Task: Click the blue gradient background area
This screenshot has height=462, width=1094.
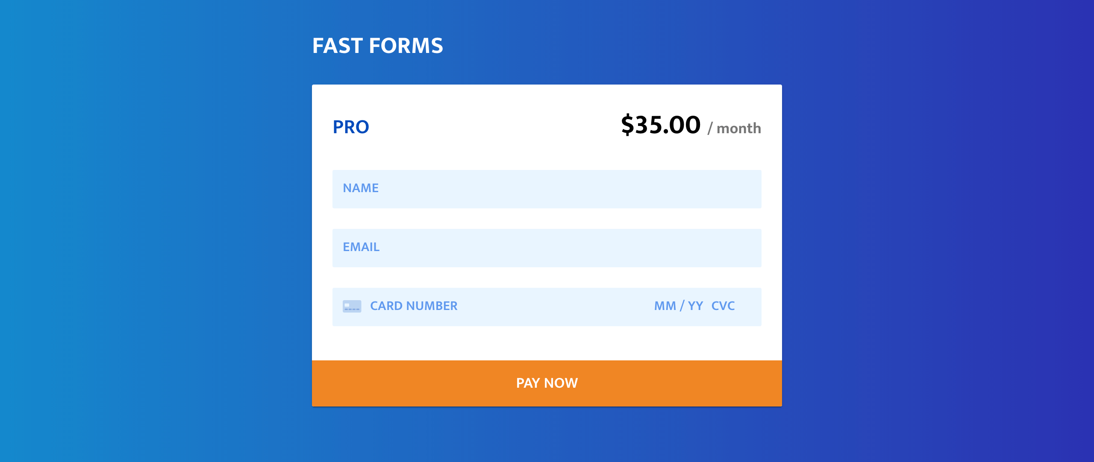Action: click(x=150, y=231)
